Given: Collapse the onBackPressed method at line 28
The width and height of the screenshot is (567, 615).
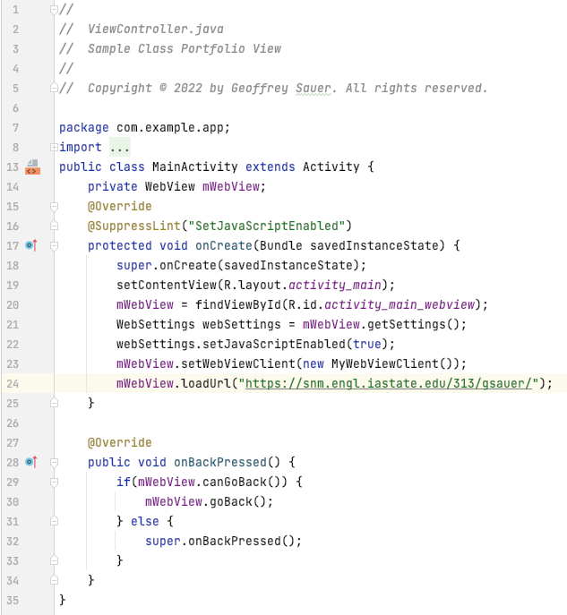Looking at the screenshot, I should pyautogui.click(x=54, y=463).
